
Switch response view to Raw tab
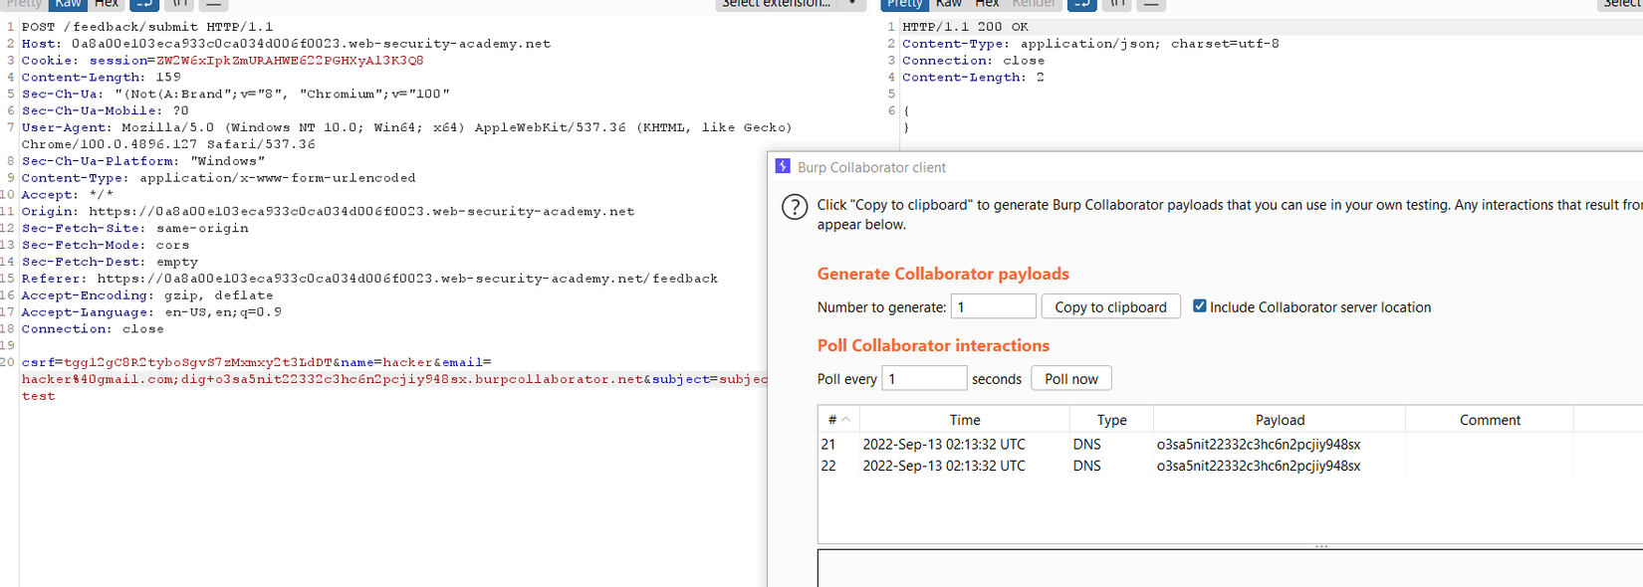[949, 4]
